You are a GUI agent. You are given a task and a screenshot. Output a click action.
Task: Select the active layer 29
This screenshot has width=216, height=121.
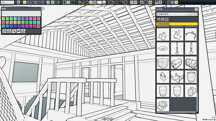[39, 26]
